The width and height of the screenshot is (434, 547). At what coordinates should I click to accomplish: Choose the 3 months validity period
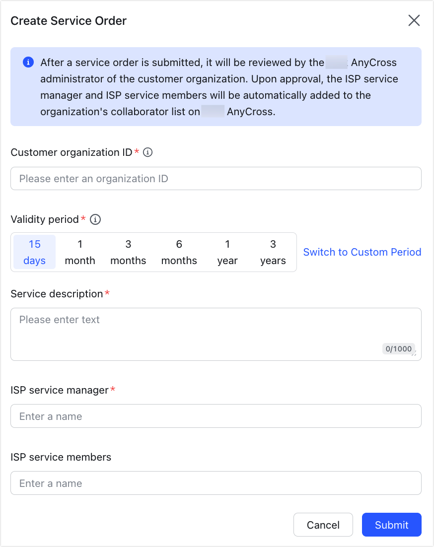tap(128, 252)
